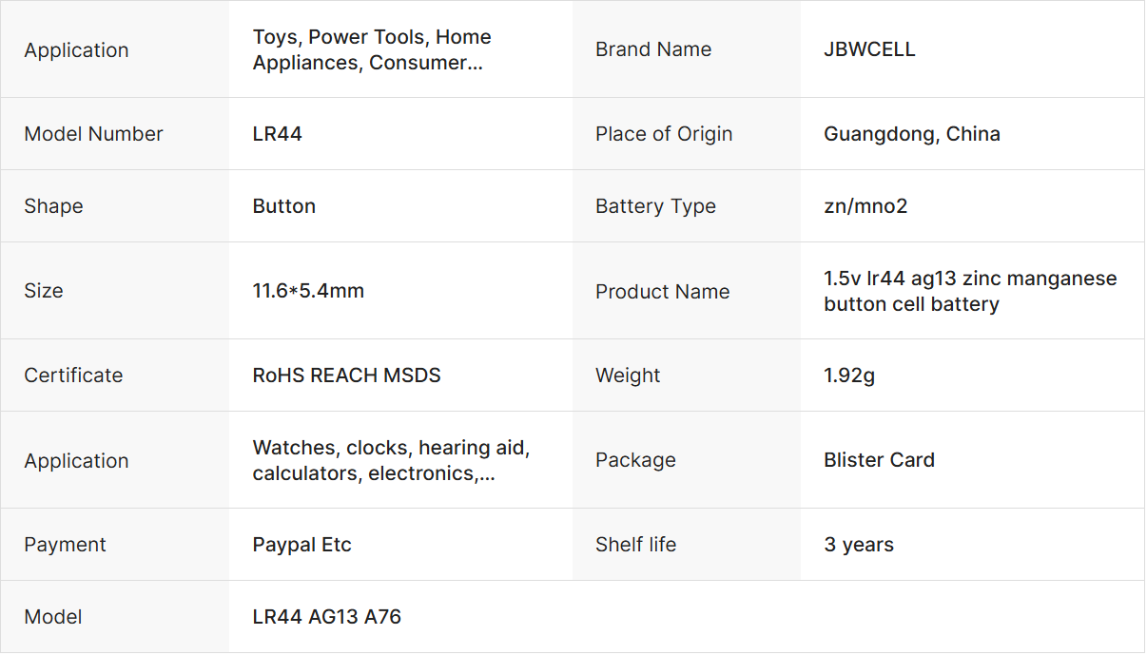The image size is (1147, 655).
Task: Select the Blister Card package value
Action: [x=879, y=460]
